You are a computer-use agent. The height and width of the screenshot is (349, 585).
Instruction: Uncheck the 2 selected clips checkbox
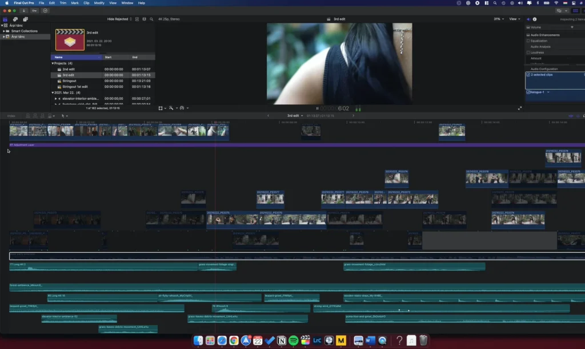528,75
